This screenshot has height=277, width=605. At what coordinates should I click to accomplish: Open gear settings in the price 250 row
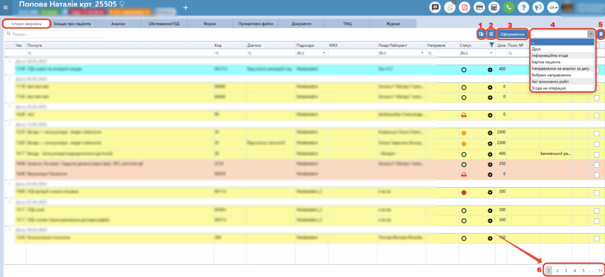click(x=490, y=164)
